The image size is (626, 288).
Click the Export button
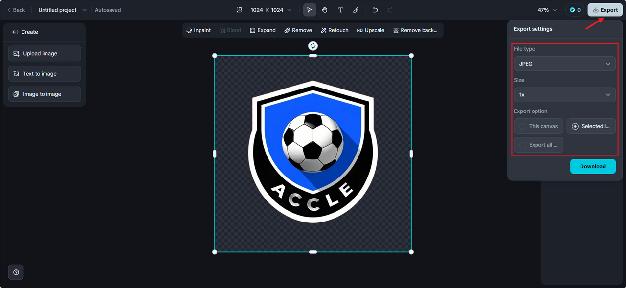click(605, 10)
